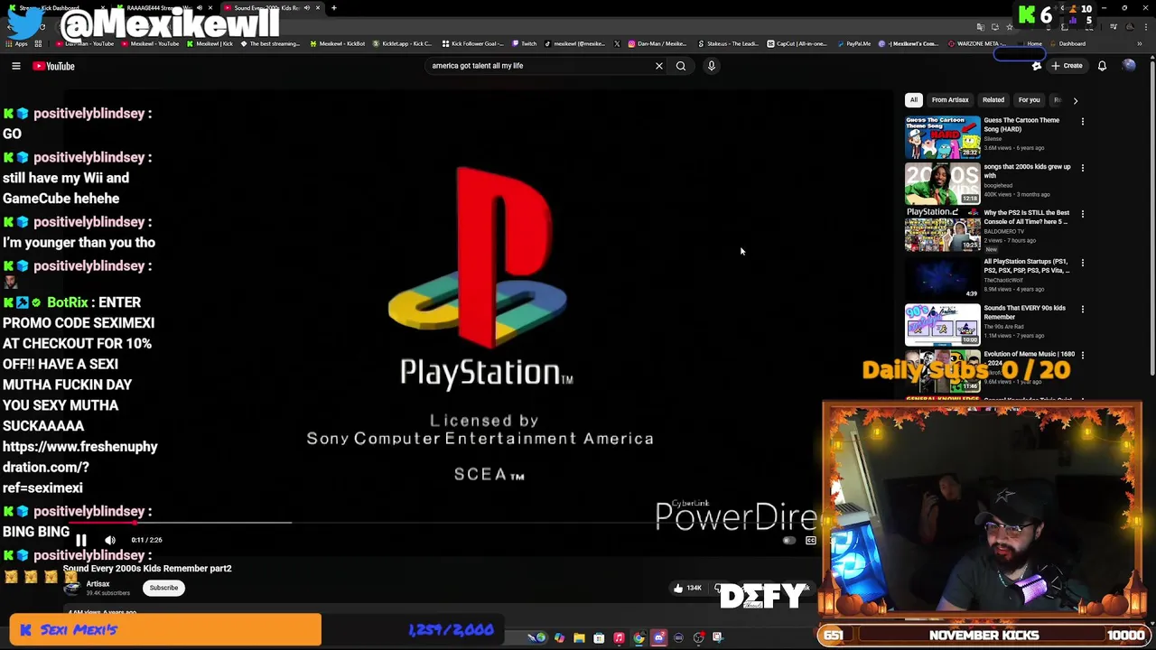
Task: Open the YouTube notifications bell
Action: tap(1102, 66)
